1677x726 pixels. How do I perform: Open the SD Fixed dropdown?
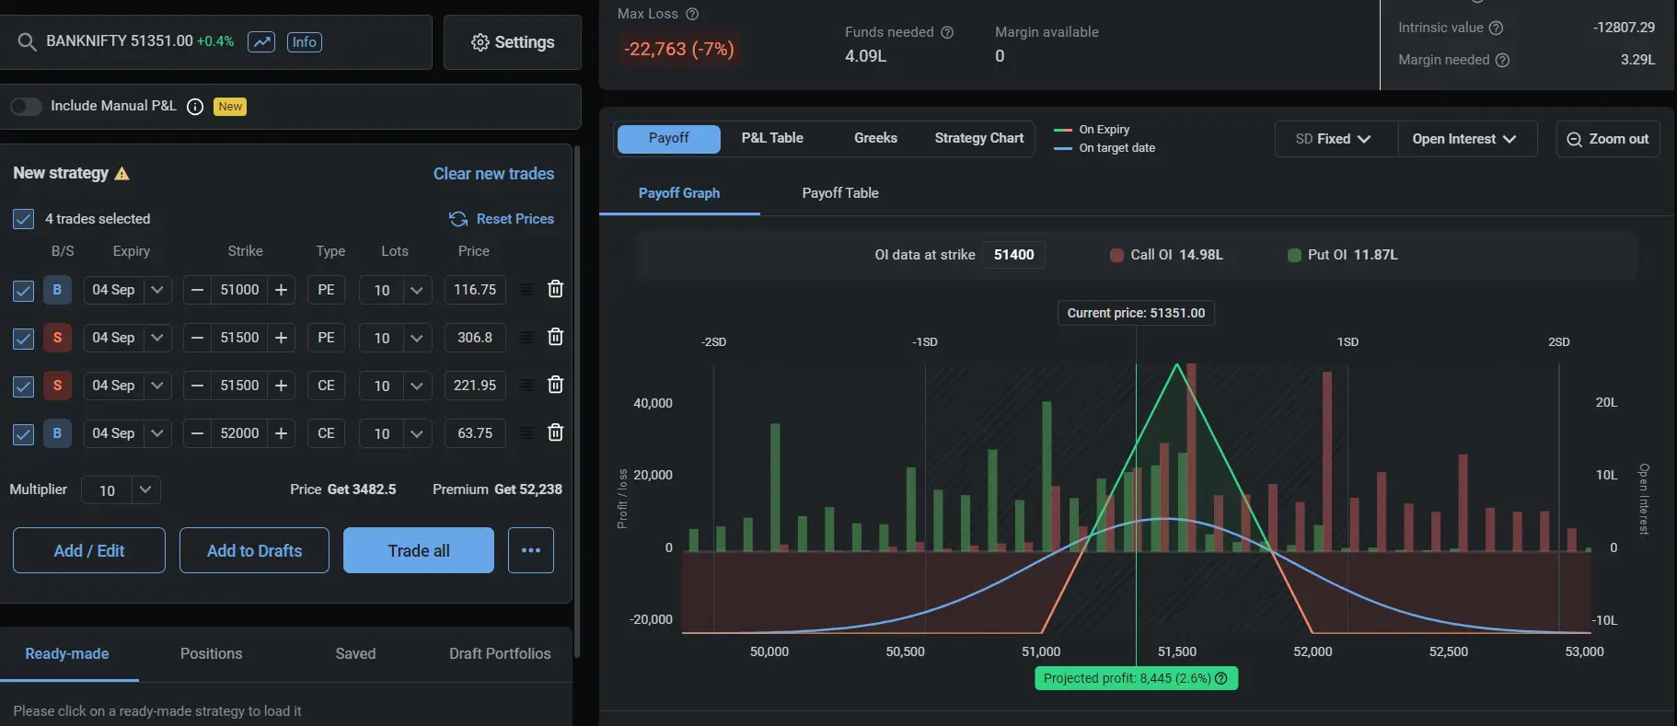coord(1336,139)
